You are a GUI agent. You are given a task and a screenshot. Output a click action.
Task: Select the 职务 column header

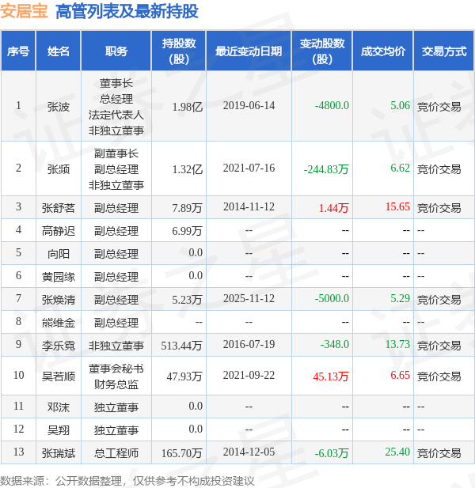click(116, 51)
